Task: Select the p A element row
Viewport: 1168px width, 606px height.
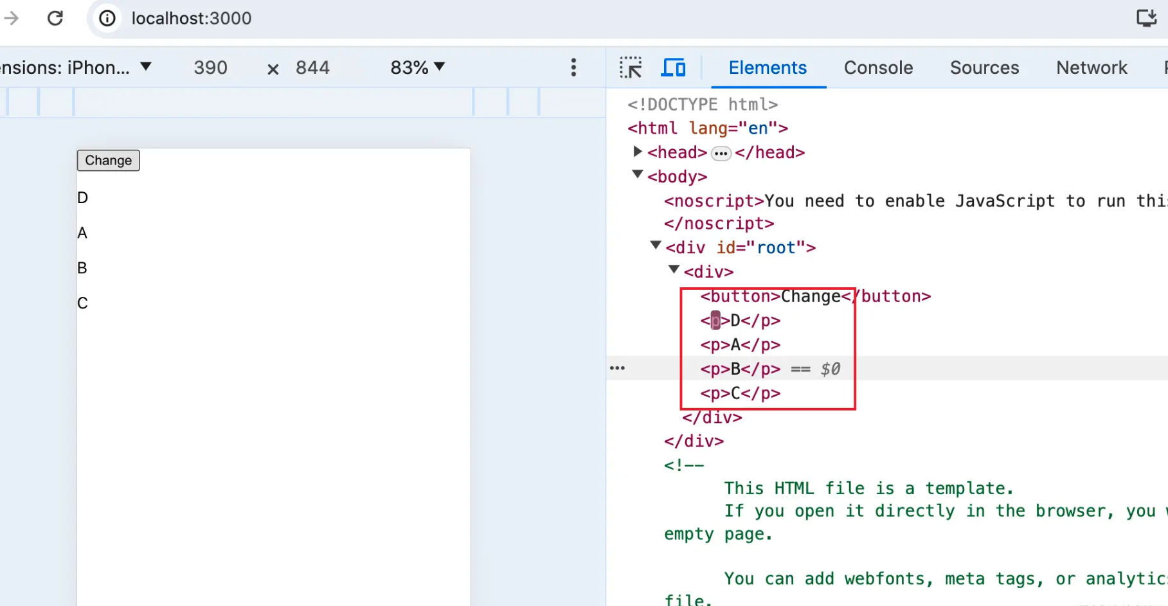Action: pos(741,345)
